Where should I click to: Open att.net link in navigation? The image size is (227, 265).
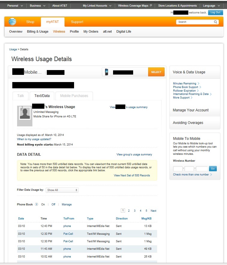107,32
